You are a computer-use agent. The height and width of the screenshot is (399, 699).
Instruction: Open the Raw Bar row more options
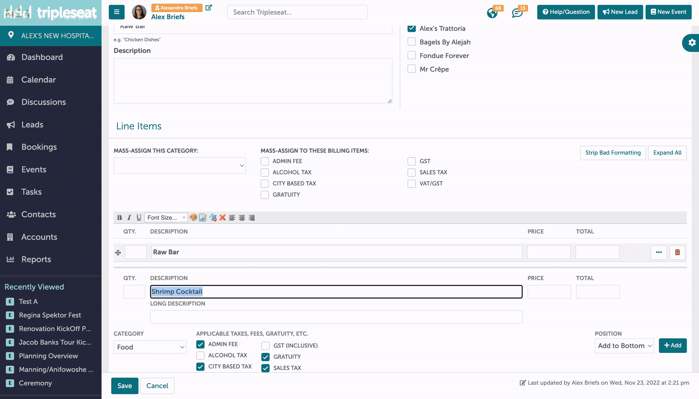tap(659, 252)
